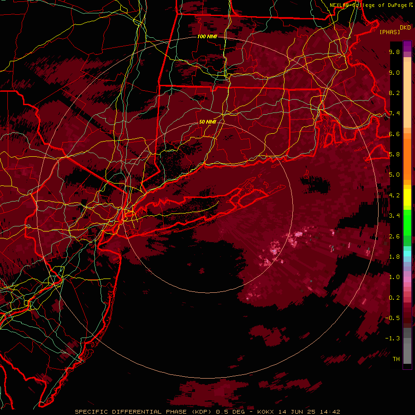Select the 9.8 value on color scale
415x415 pixels.
click(394, 52)
